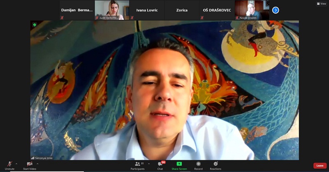
Task: Open the View layout menu
Action: click(321, 4)
